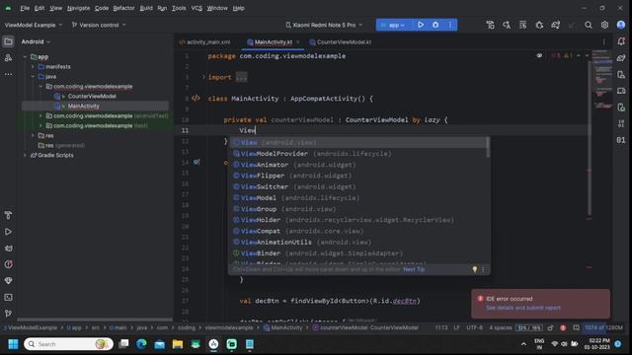This screenshot has height=355, width=632.
Task: Click Next Tip link in completion popup
Action: point(414,269)
